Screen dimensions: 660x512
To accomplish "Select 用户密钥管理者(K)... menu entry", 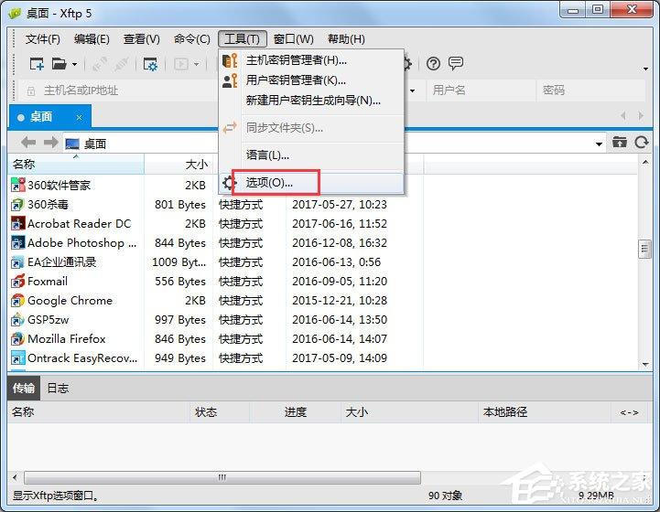I will pos(311,80).
